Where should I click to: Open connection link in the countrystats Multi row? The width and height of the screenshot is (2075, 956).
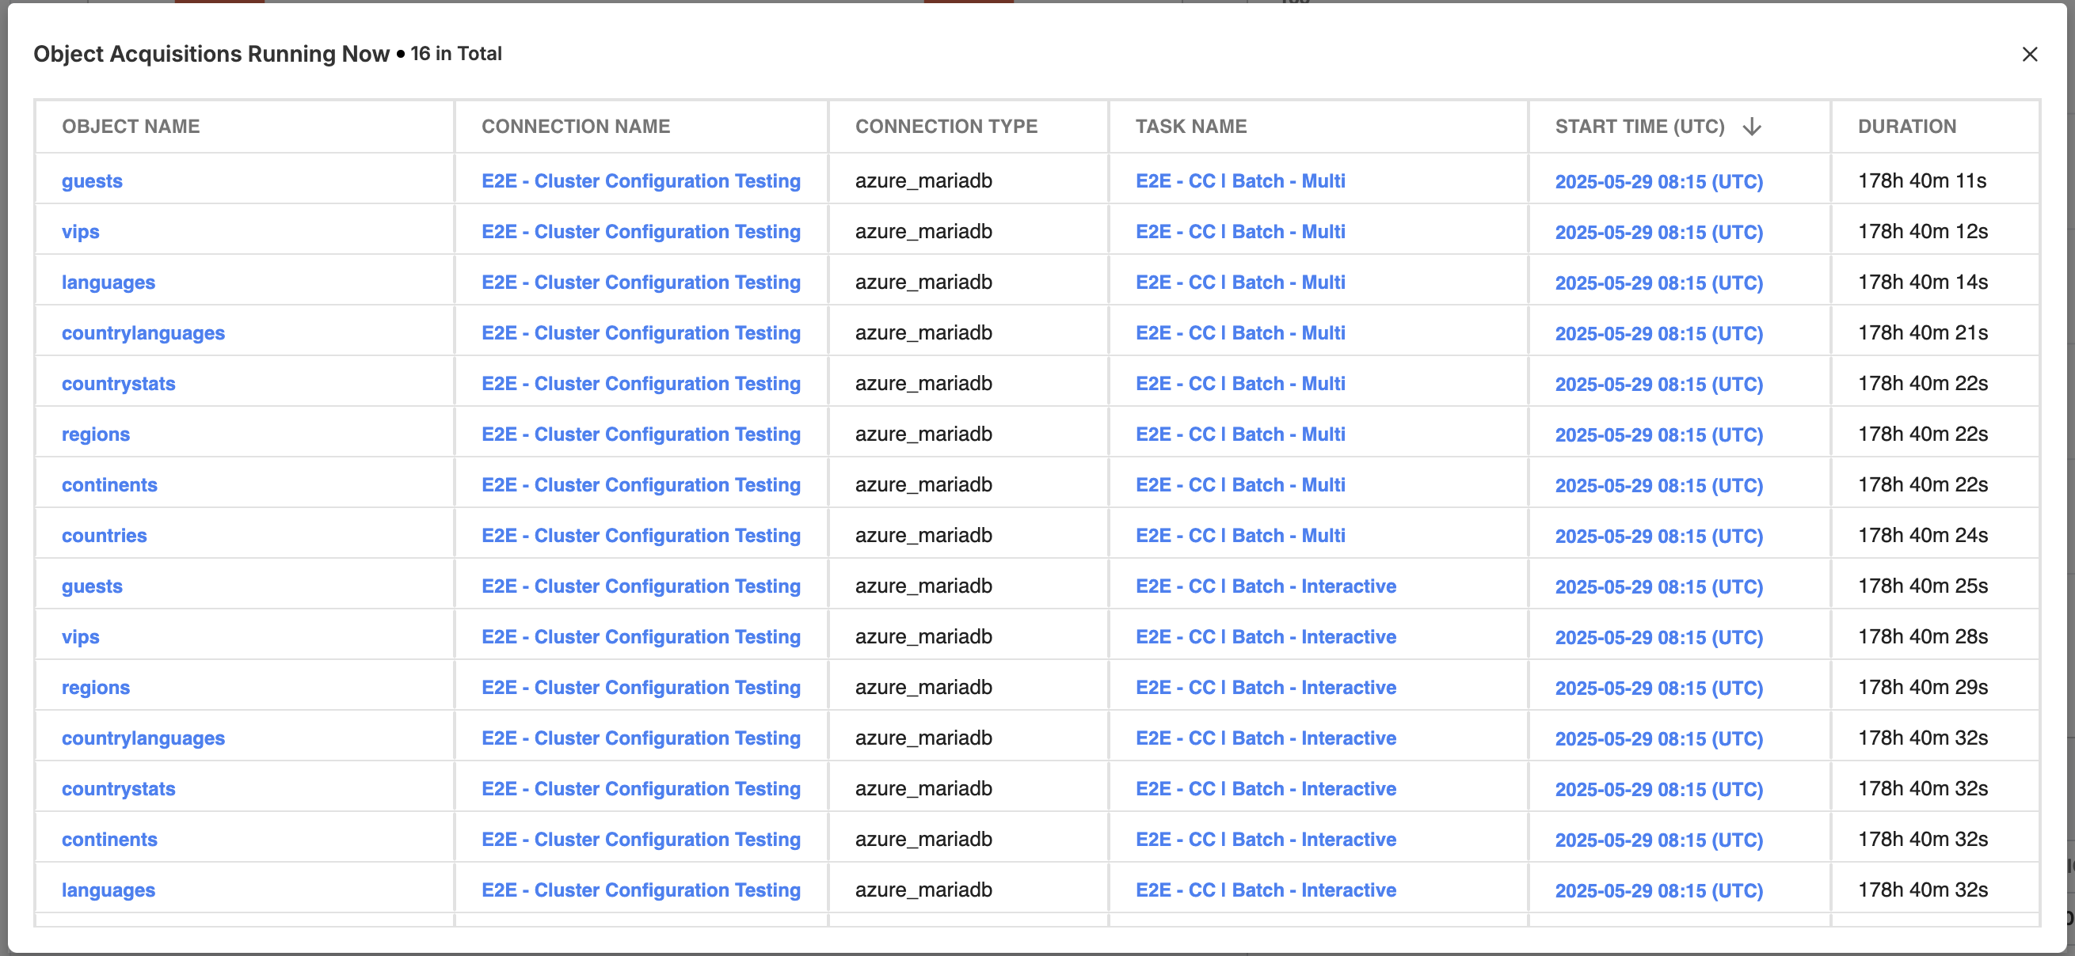tap(641, 384)
